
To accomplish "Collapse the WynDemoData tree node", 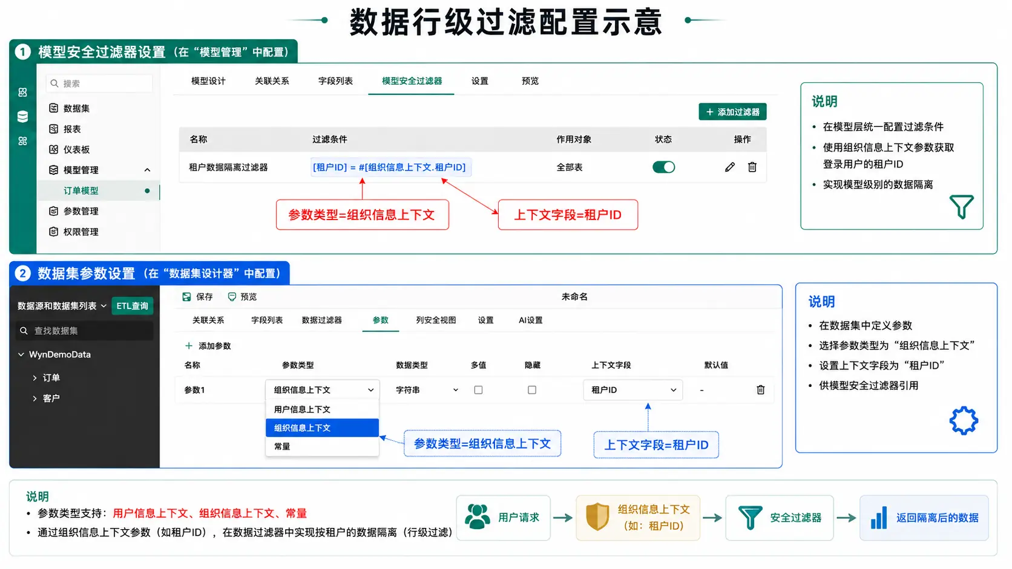I will 21,354.
